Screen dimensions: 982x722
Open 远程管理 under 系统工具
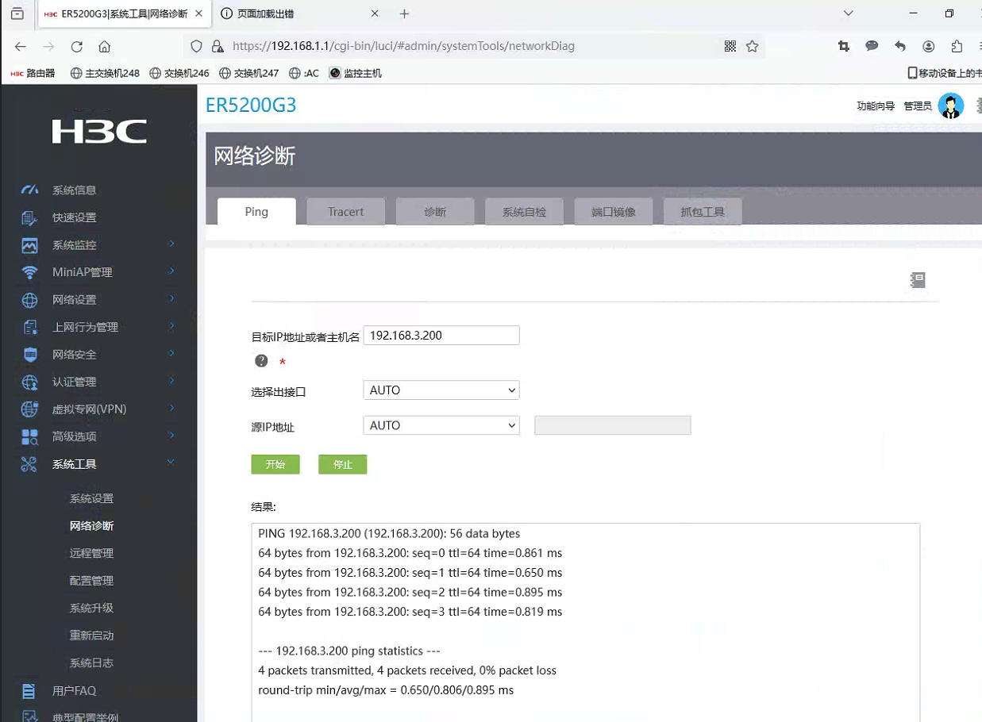pyautogui.click(x=91, y=554)
